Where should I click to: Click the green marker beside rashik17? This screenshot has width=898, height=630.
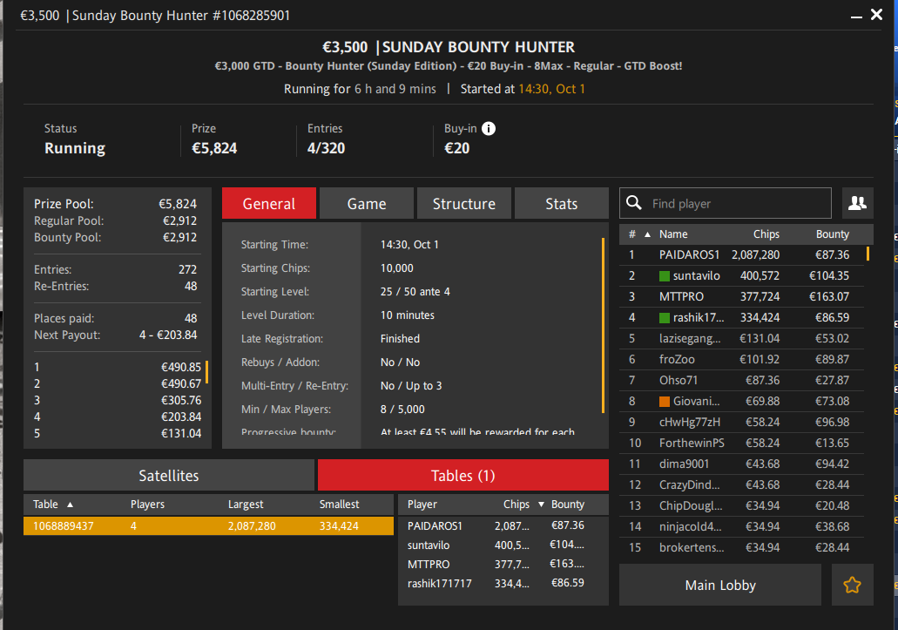(665, 318)
